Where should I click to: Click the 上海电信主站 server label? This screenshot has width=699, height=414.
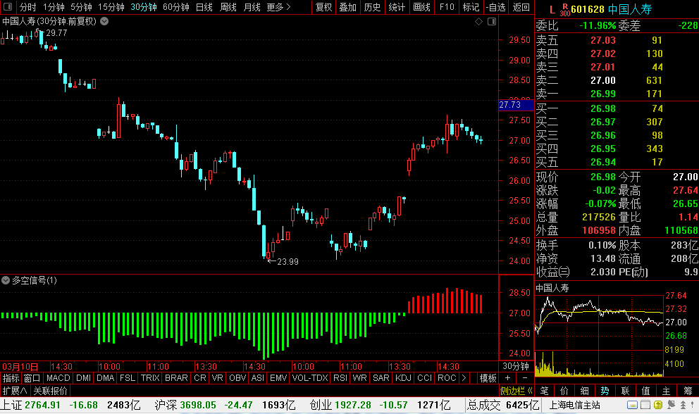(x=574, y=405)
